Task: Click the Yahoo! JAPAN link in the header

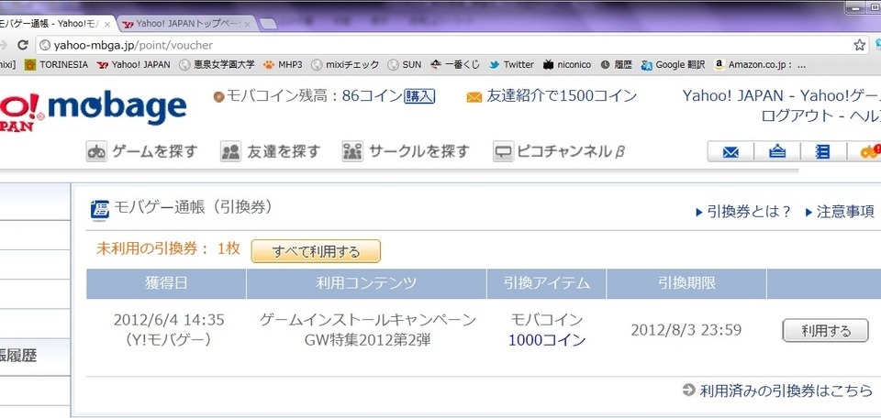Action: click(x=732, y=95)
